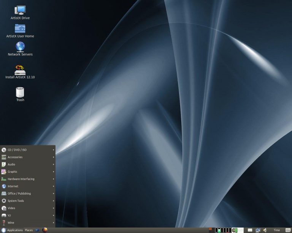Viewport: 292px width, 233px height.
Task: Click the mail envelope tray icon
Action: pyautogui.click(x=250, y=230)
